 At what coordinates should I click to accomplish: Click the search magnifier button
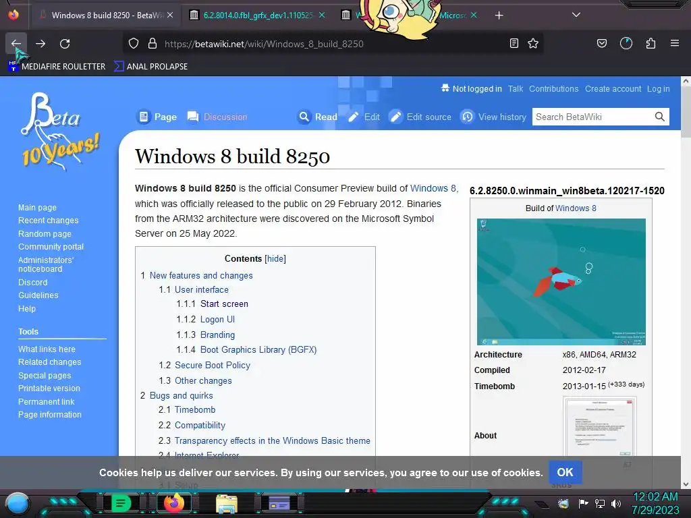point(660,117)
